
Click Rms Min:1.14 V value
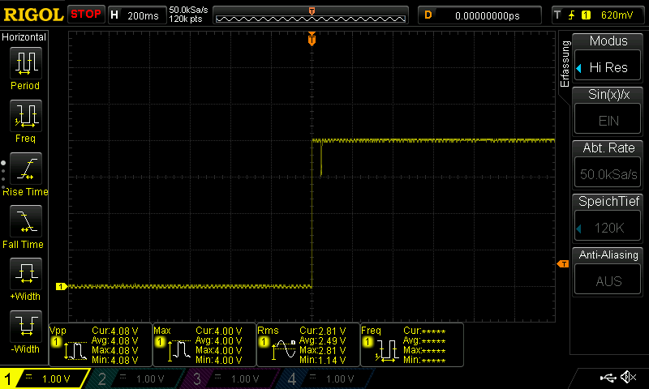tap(322, 360)
